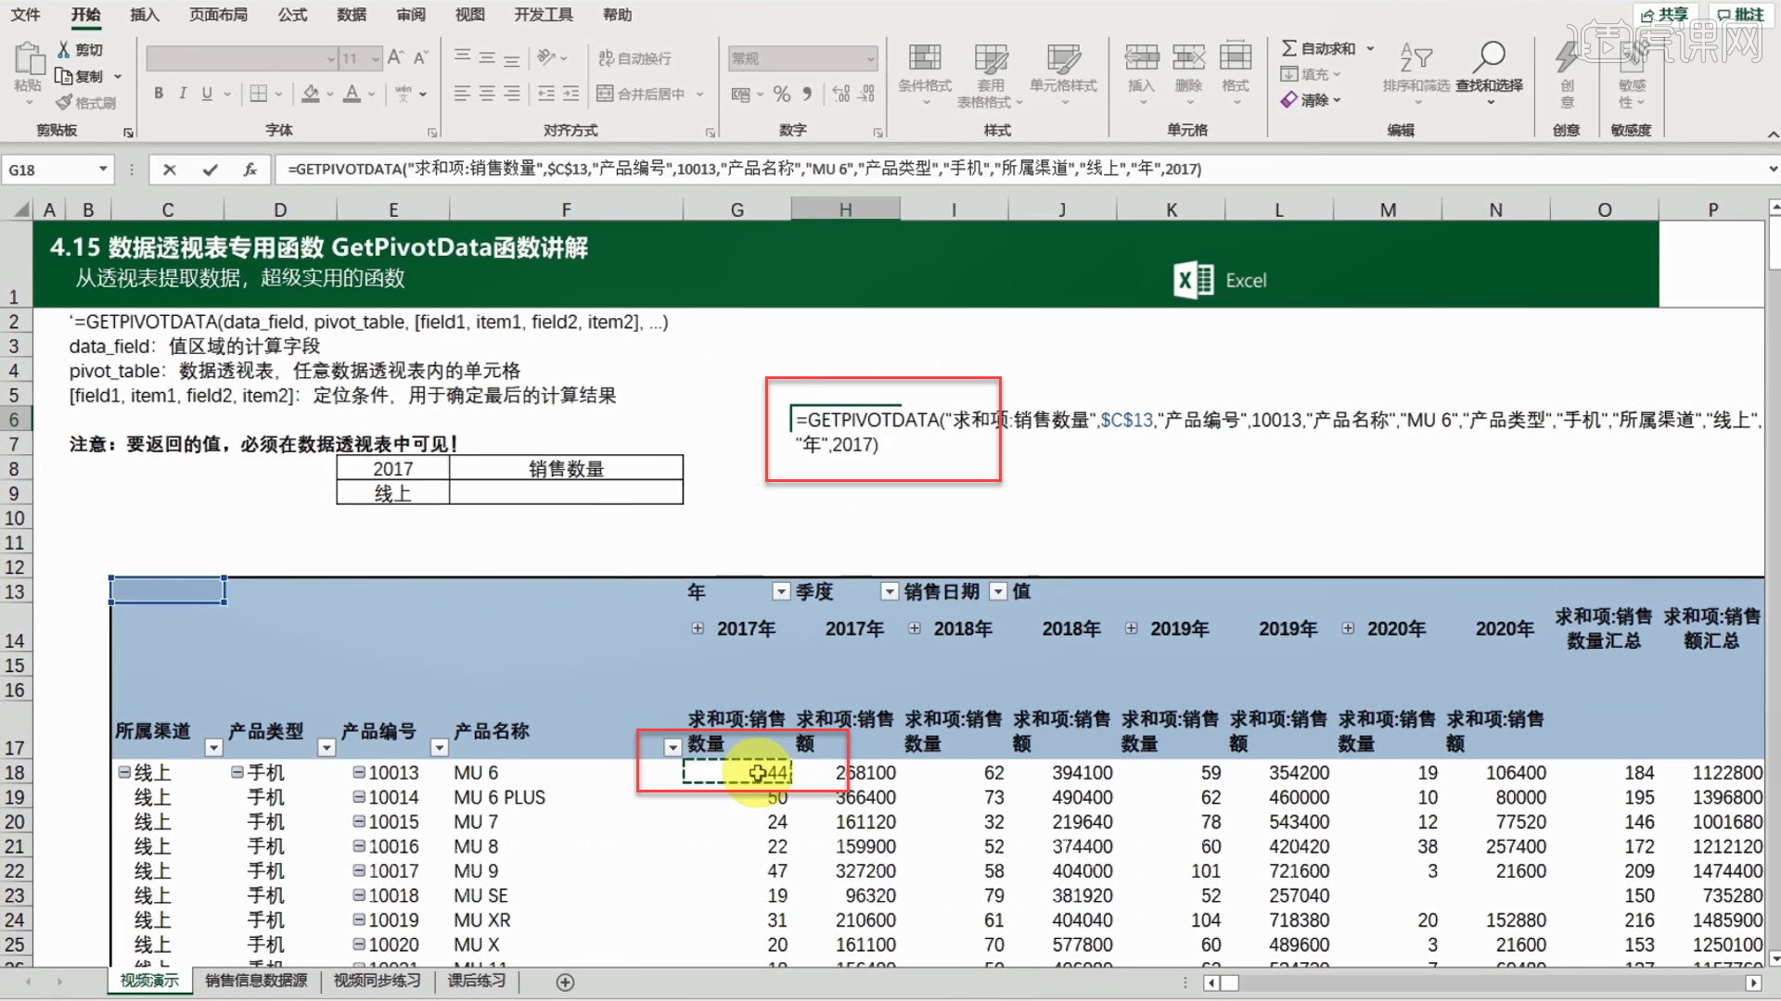
Task: Open the 产品类型 filter dropdown
Action: pyautogui.click(x=326, y=747)
